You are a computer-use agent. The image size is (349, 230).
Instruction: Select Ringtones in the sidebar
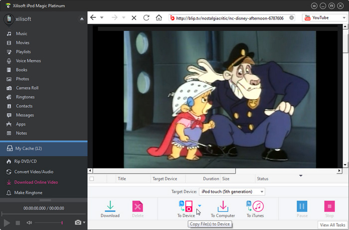25,97
